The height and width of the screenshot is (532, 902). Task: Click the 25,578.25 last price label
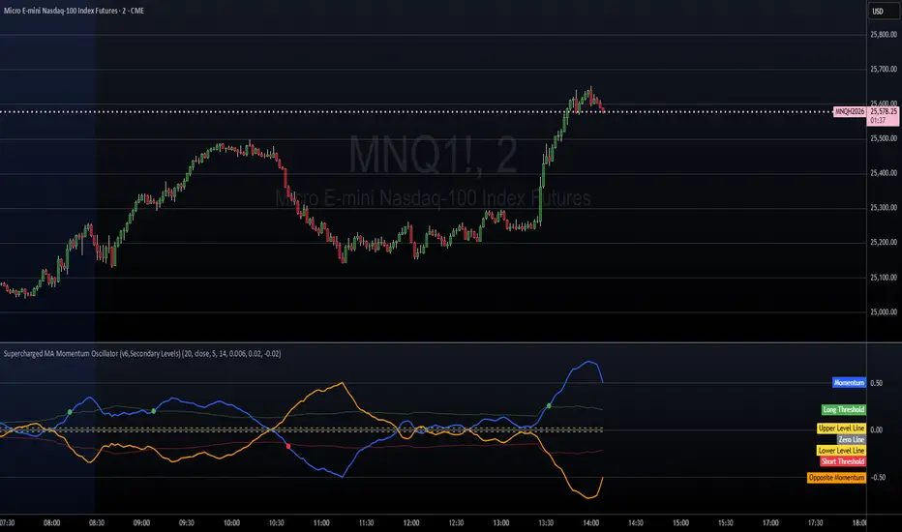pos(884,111)
